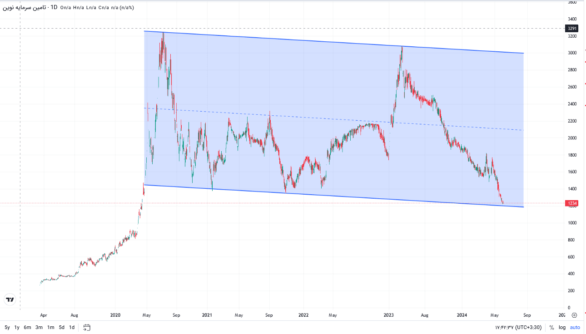Click the 3000 price axis label

point(572,53)
